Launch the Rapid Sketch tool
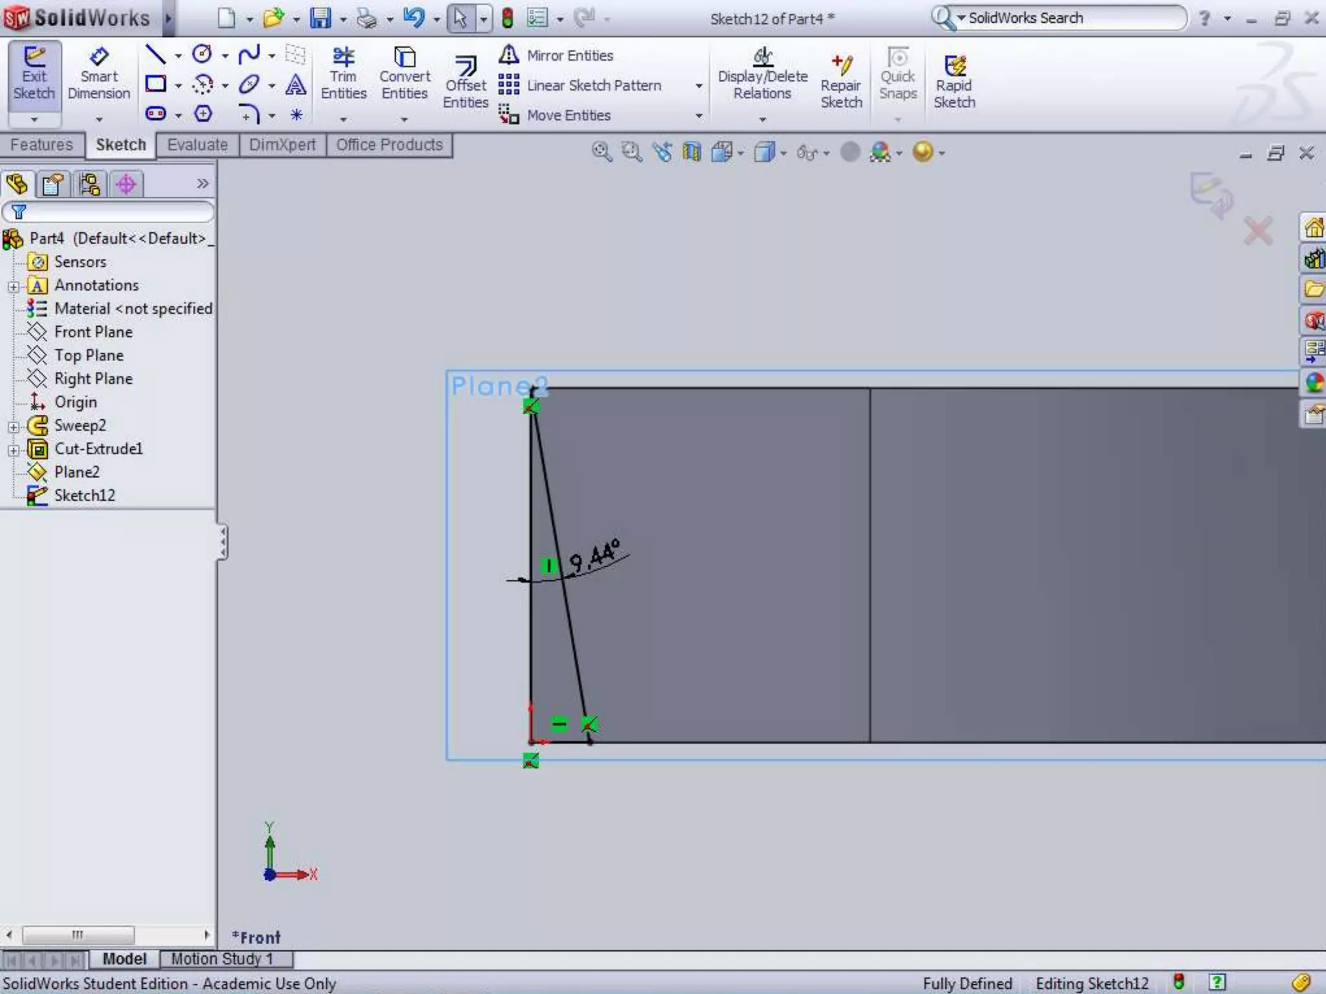 [954, 81]
